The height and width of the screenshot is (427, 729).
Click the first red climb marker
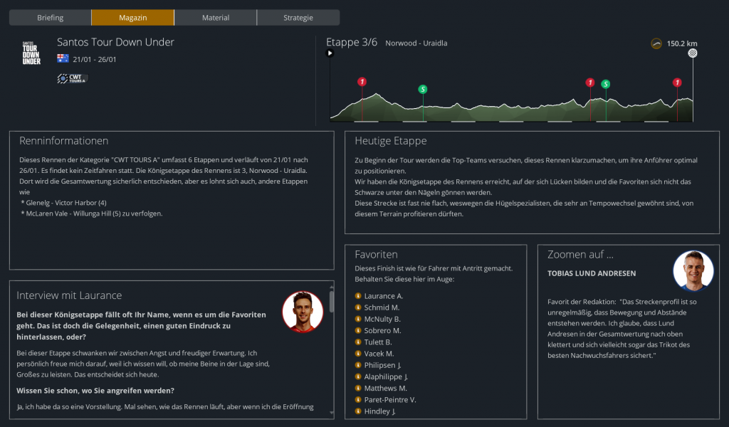coord(362,82)
